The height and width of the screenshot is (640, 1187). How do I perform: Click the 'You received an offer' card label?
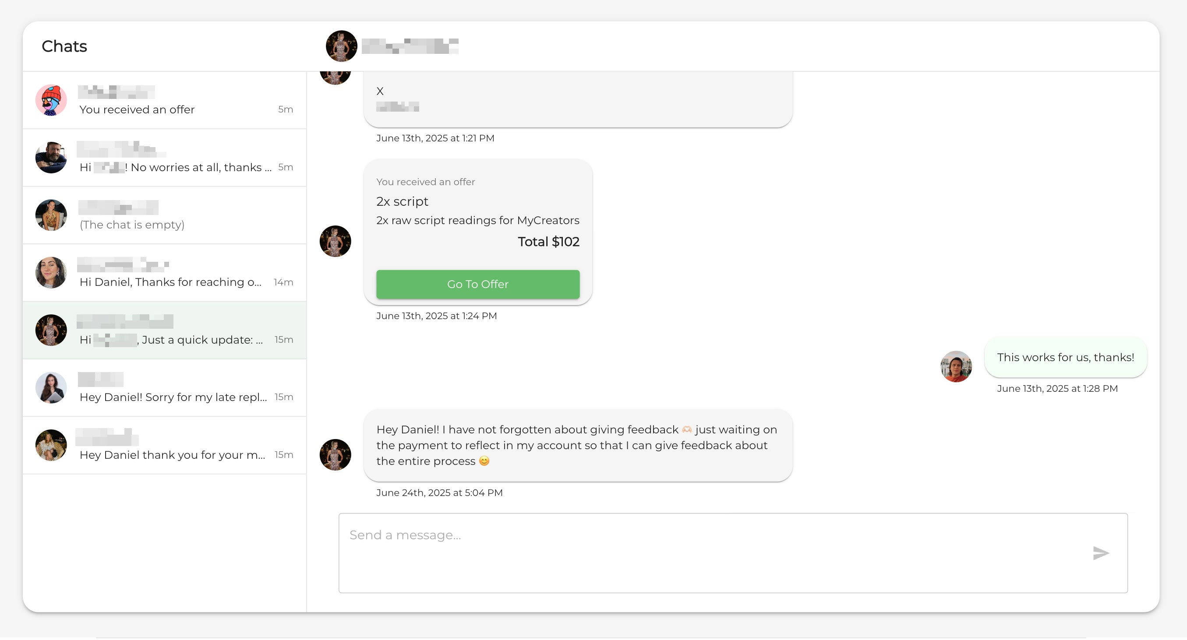425,182
